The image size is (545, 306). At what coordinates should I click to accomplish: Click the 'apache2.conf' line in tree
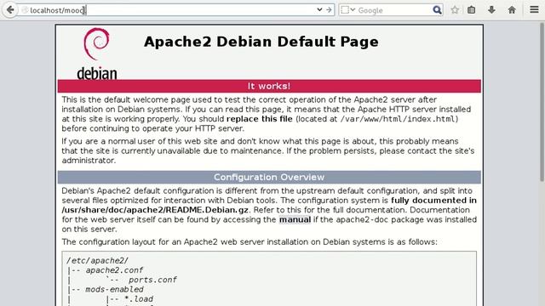114,270
